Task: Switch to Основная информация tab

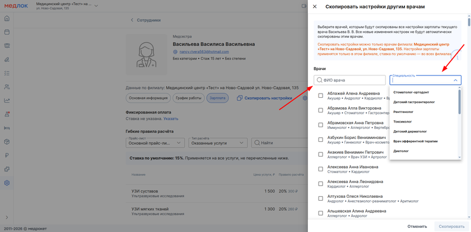Action: (148, 98)
